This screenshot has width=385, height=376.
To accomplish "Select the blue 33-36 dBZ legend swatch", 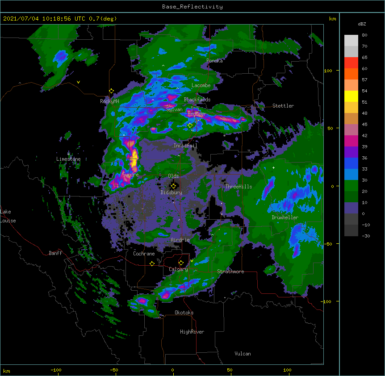I will pyautogui.click(x=351, y=163).
